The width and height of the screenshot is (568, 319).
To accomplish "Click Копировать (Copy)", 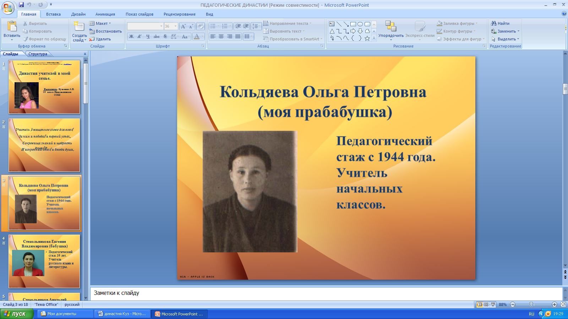I will point(37,31).
